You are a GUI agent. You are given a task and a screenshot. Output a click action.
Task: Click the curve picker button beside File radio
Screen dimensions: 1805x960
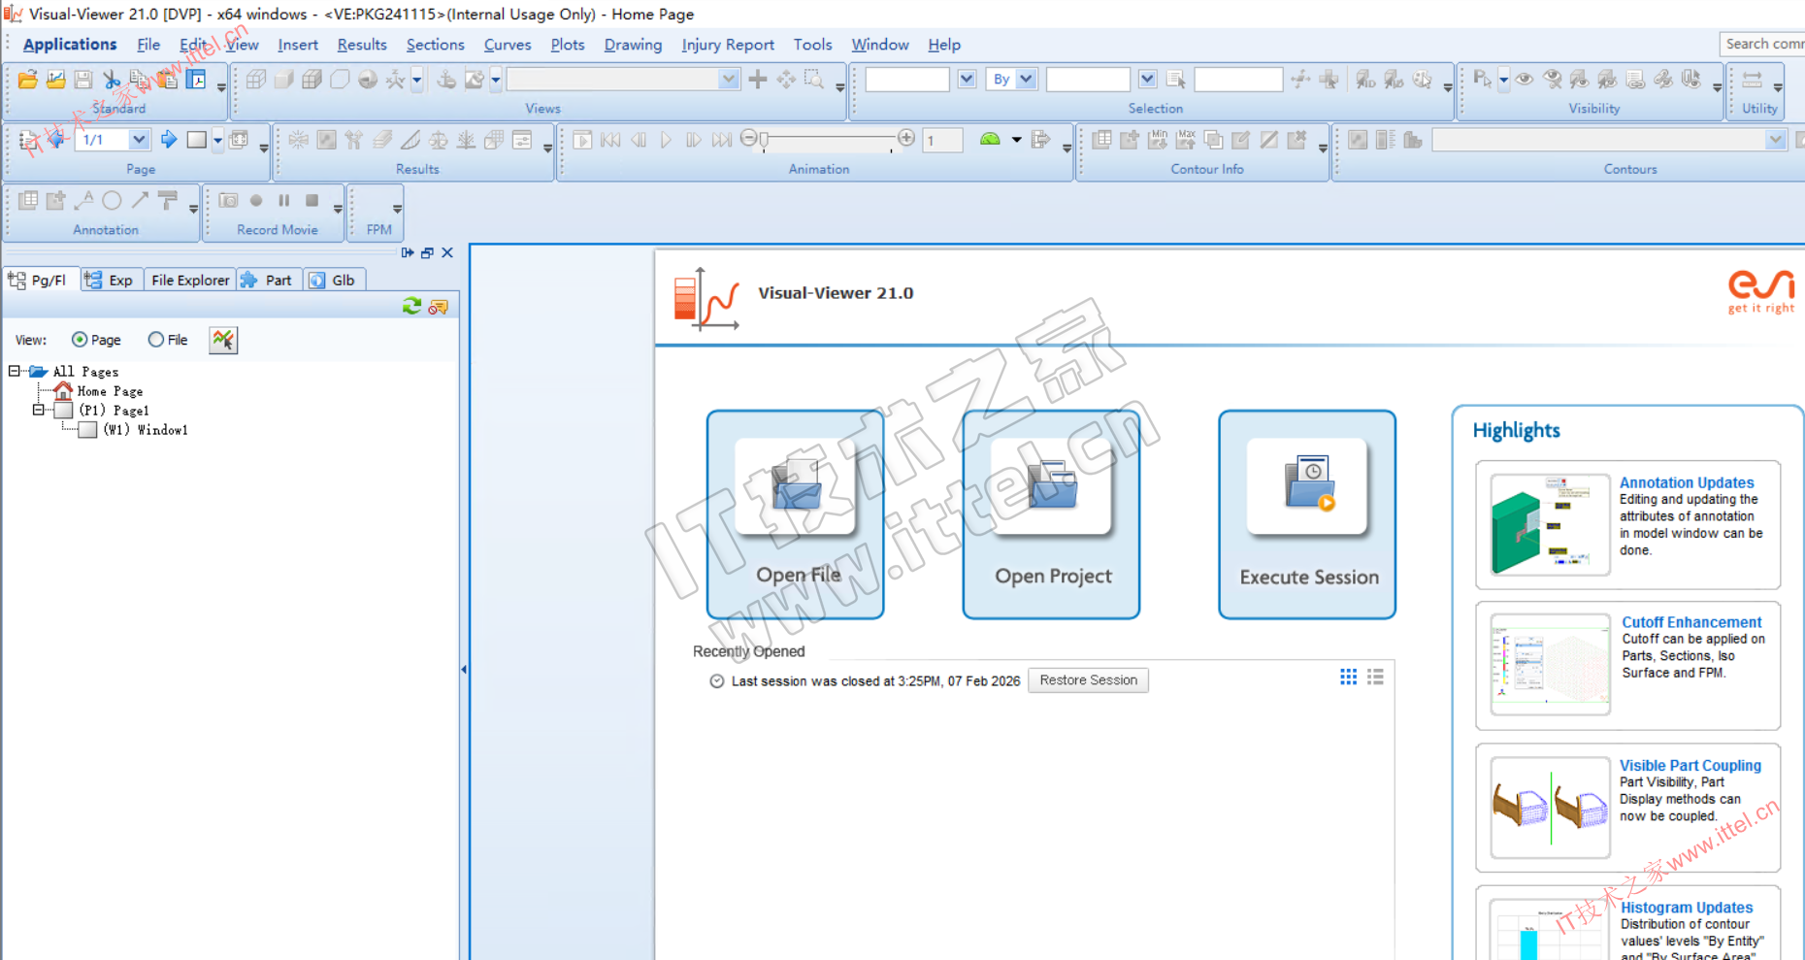tap(223, 340)
